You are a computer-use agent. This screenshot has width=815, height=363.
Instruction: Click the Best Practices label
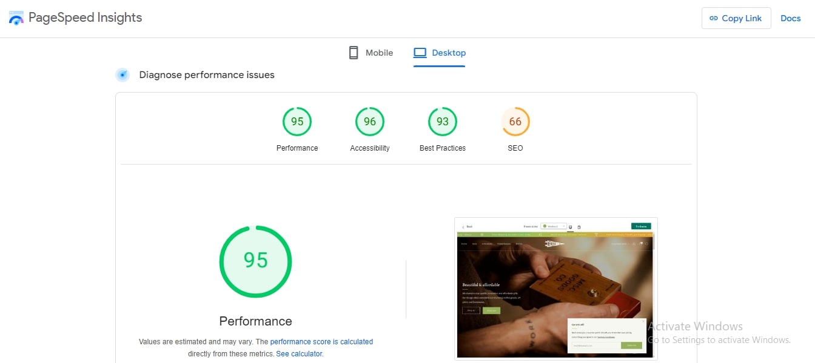[443, 148]
